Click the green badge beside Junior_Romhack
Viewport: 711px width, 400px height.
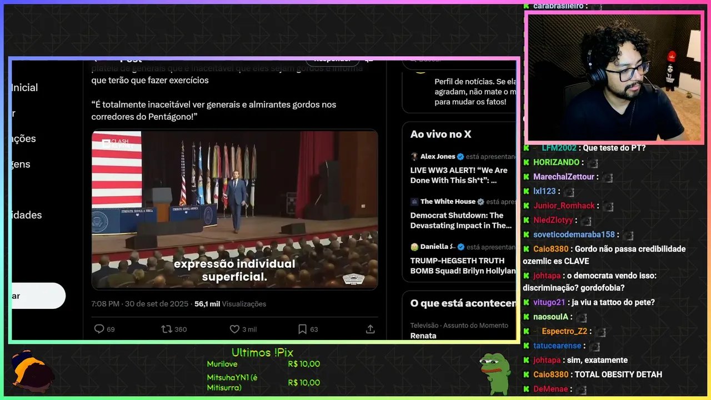tap(527, 206)
